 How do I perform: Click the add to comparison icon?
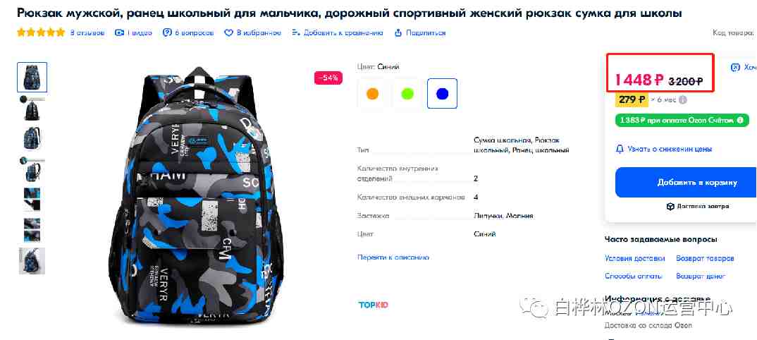[x=296, y=33]
